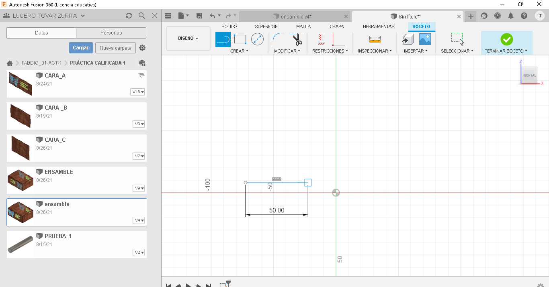
Task: Select the Measure ruler tool
Action: (375, 39)
